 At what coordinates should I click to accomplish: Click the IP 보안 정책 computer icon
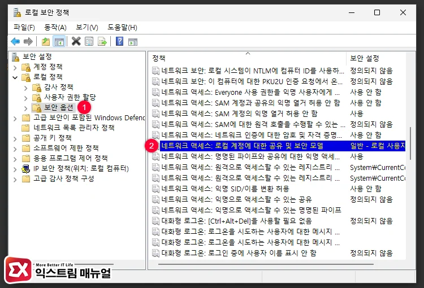coord(26,169)
